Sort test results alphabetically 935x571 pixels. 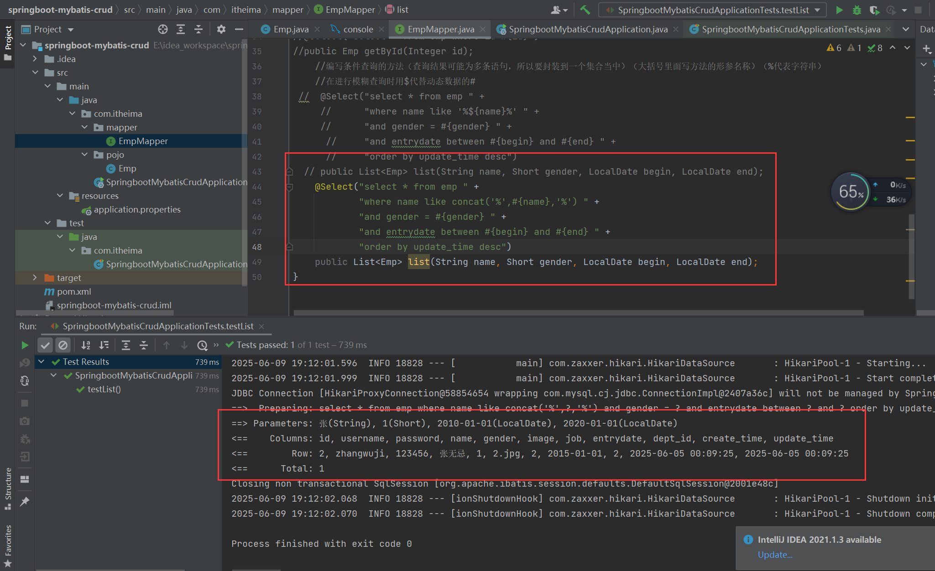(x=85, y=345)
